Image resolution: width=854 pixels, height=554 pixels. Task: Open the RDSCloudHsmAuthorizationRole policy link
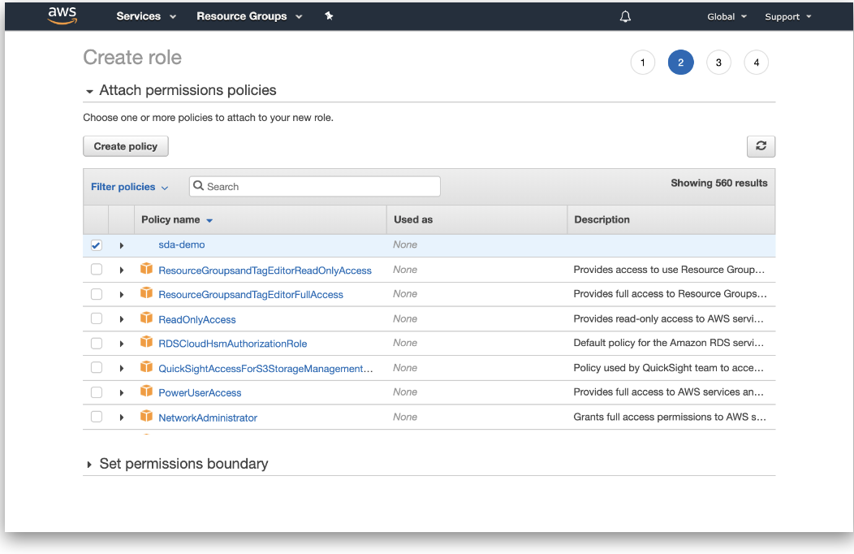coord(232,344)
